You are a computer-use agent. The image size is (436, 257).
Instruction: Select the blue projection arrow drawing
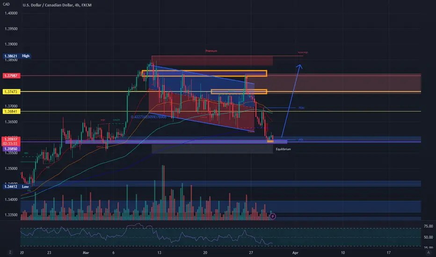click(291, 100)
